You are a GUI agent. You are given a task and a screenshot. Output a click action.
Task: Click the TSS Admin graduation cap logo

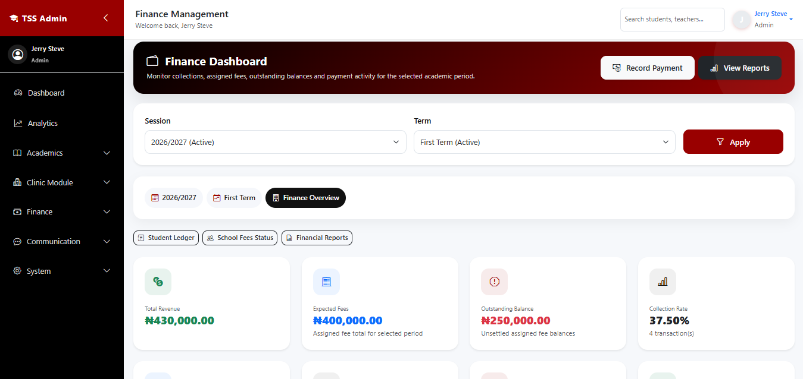pos(13,18)
